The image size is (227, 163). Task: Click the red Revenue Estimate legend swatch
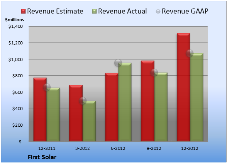[x=23, y=11]
